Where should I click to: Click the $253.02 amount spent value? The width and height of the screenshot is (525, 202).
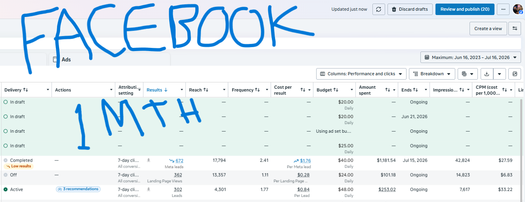pos(387,189)
